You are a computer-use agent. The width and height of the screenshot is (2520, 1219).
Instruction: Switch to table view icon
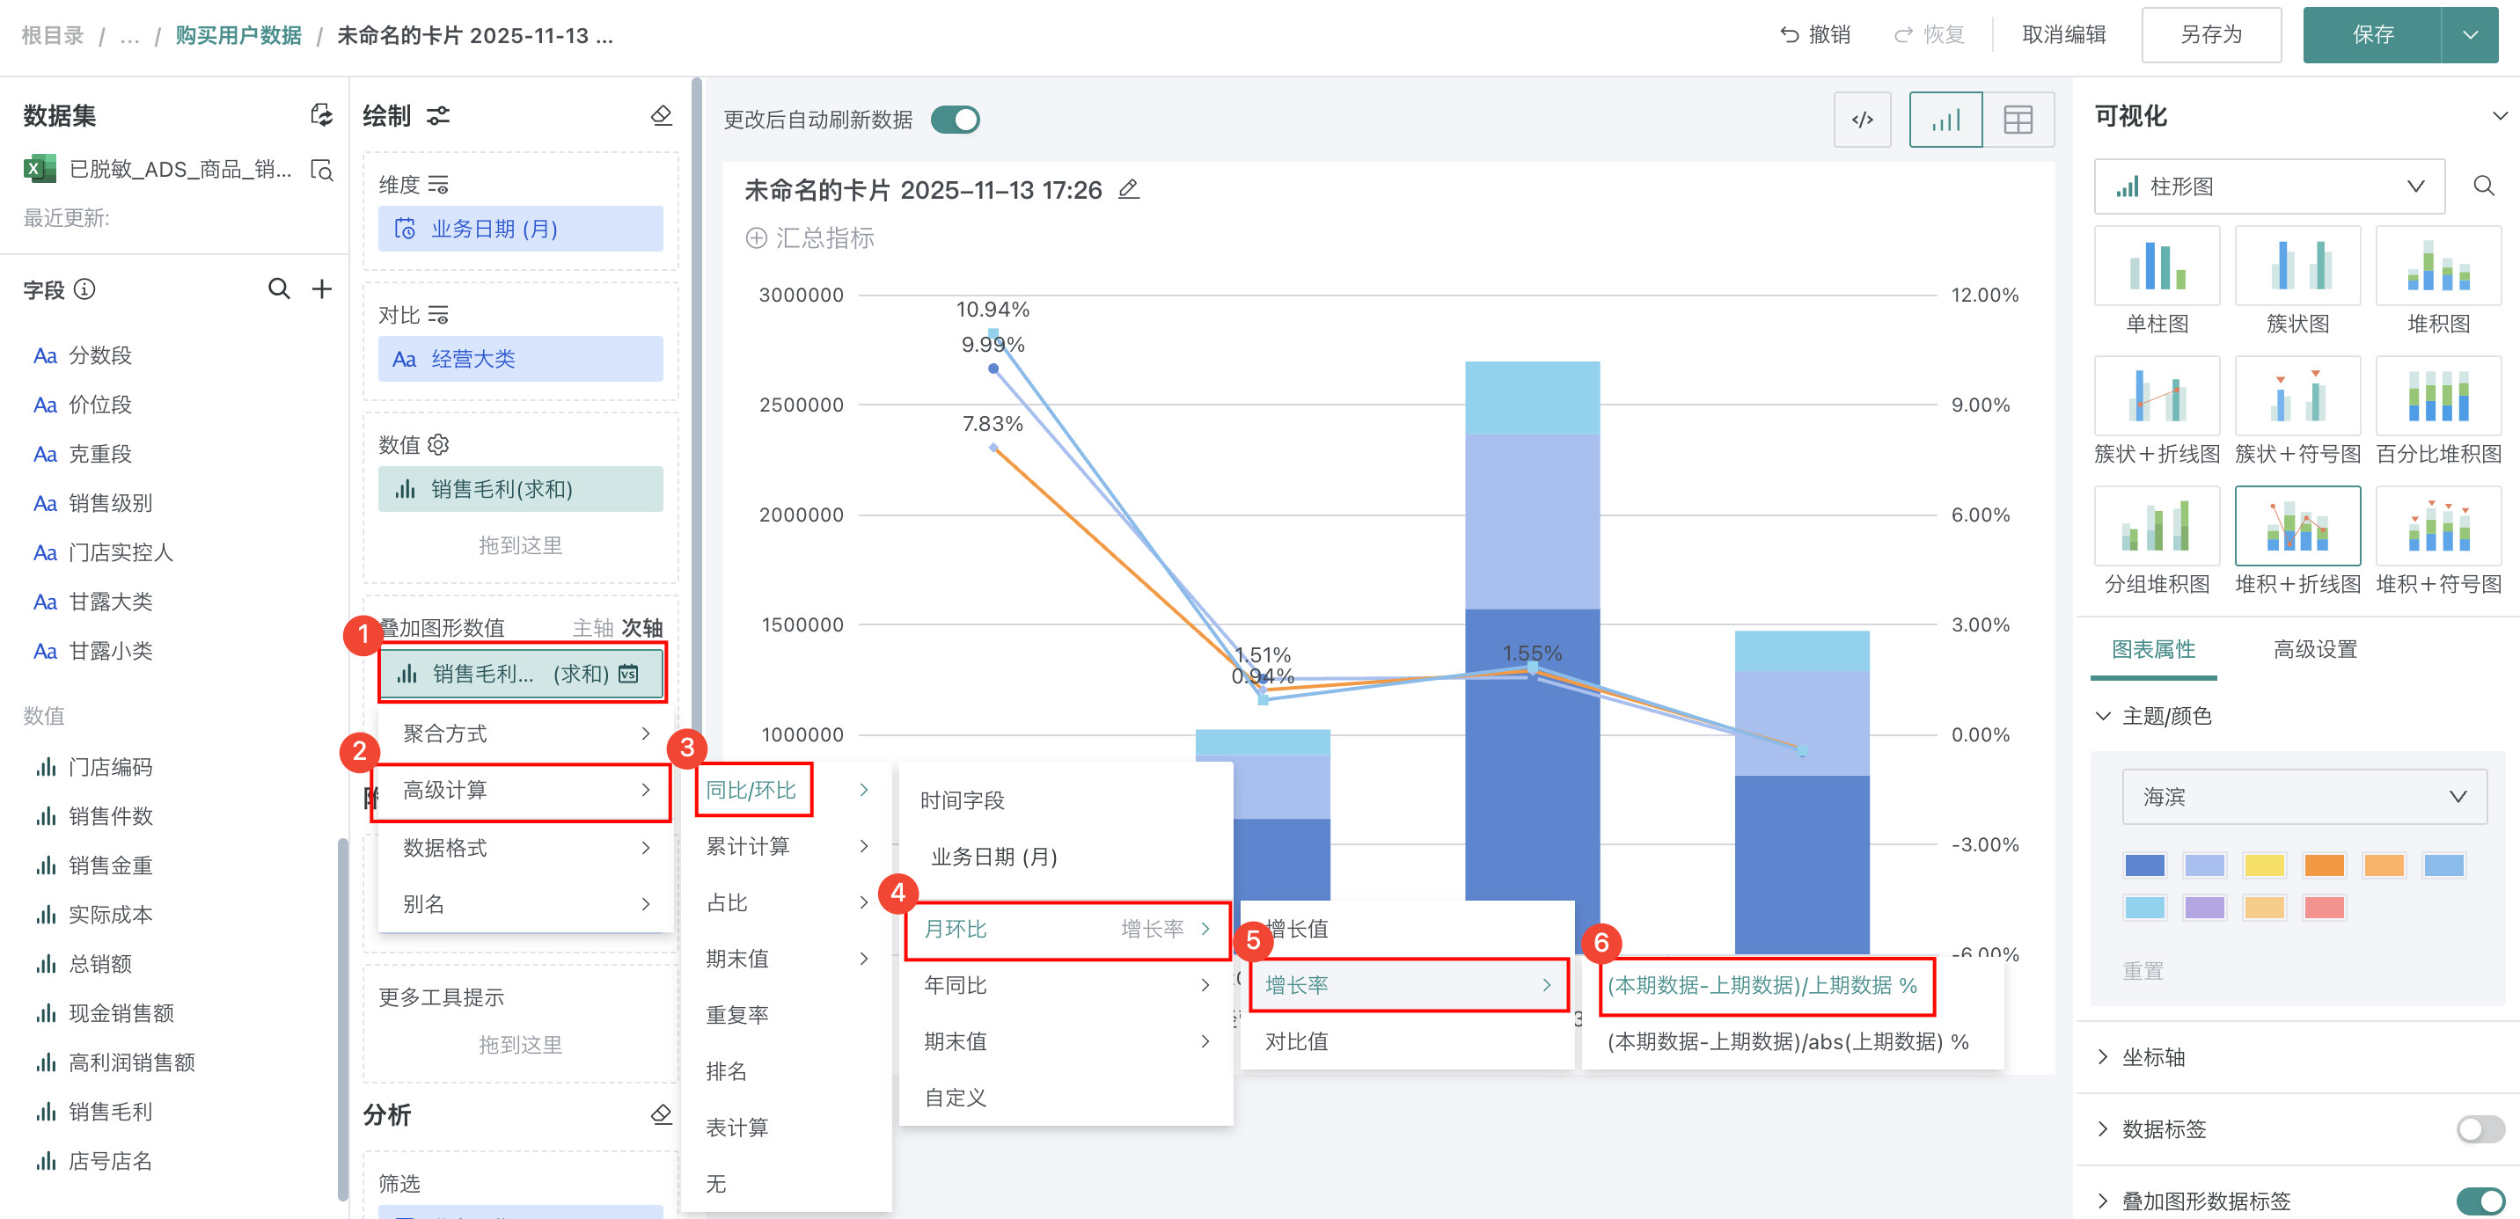(x=2018, y=120)
